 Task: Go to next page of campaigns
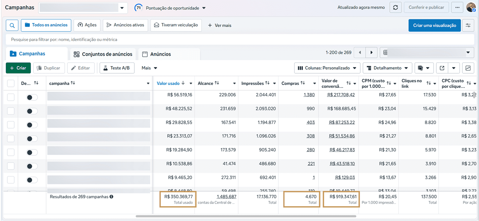[x=371, y=53]
